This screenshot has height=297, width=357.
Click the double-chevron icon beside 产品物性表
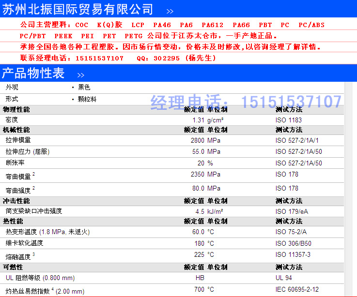80,75
